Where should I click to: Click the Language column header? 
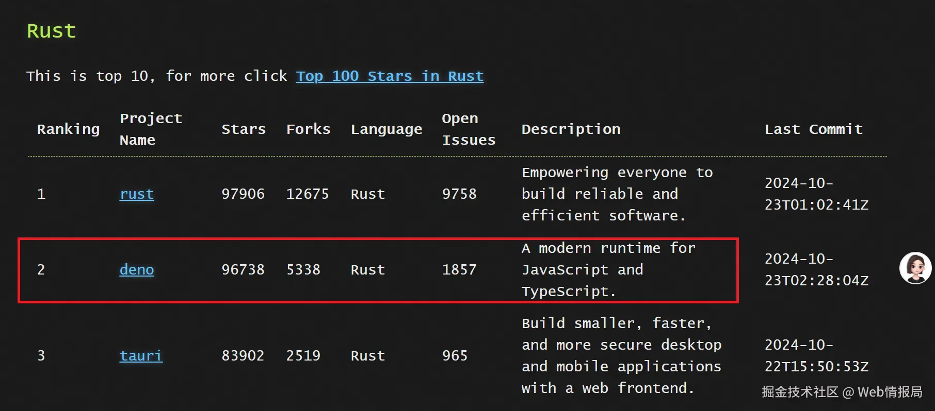coord(386,129)
